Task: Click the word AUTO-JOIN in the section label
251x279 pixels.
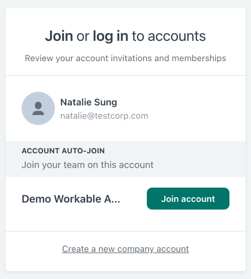Action: [83, 151]
